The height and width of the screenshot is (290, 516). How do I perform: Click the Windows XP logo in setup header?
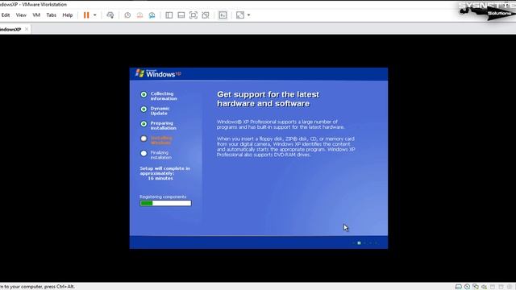(158, 73)
